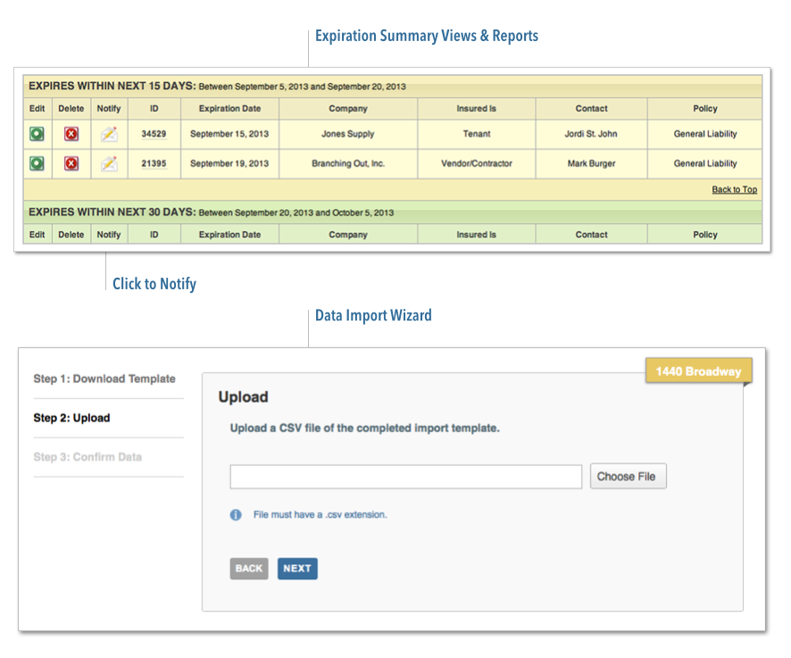Click the green Edit icon for record 21395
The image size is (791, 658).
[x=37, y=163]
